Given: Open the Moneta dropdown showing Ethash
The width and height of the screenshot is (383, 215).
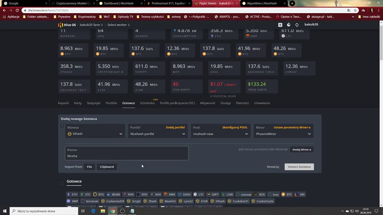Looking at the screenshot, I should point(95,134).
